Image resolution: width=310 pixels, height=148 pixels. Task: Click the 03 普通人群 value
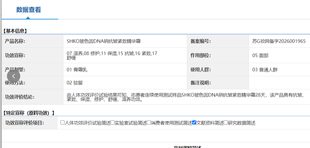(265, 70)
